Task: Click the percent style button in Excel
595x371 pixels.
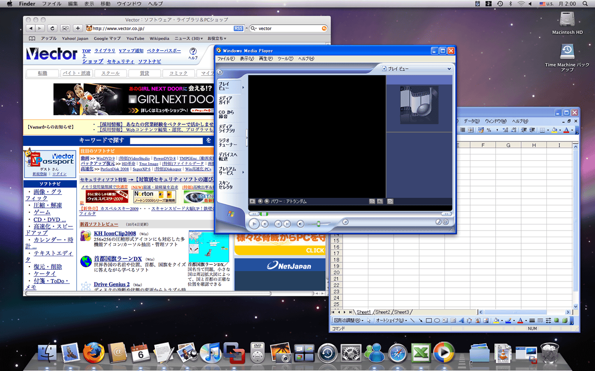Action: coord(489,130)
